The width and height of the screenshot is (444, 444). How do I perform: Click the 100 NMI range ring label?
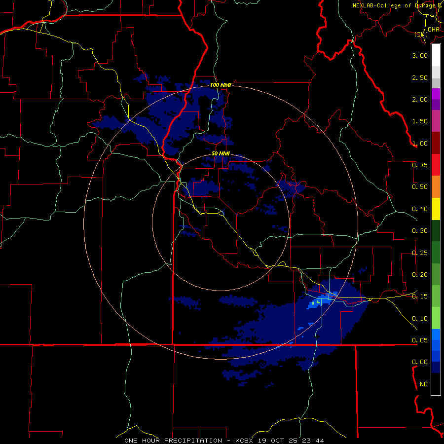pos(221,85)
